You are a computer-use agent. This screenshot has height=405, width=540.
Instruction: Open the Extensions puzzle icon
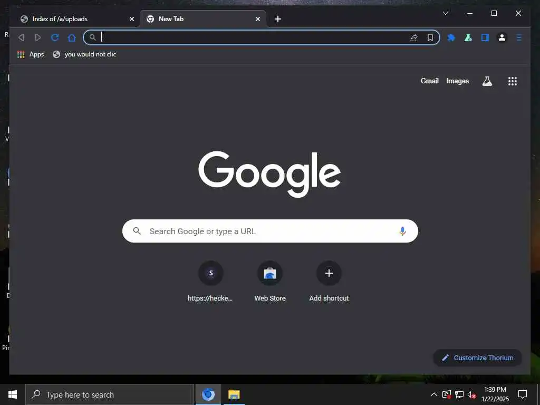451,37
